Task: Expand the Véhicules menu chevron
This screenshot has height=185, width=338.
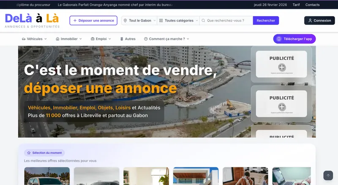Action: pyautogui.click(x=46, y=39)
